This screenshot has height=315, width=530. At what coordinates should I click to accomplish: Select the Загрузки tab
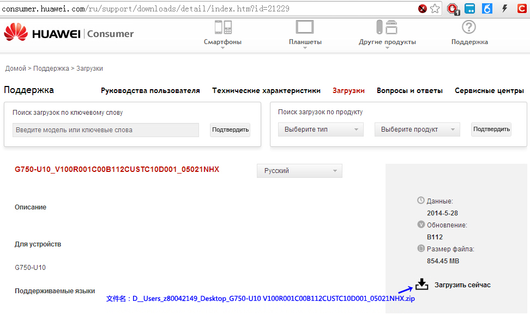click(x=348, y=91)
